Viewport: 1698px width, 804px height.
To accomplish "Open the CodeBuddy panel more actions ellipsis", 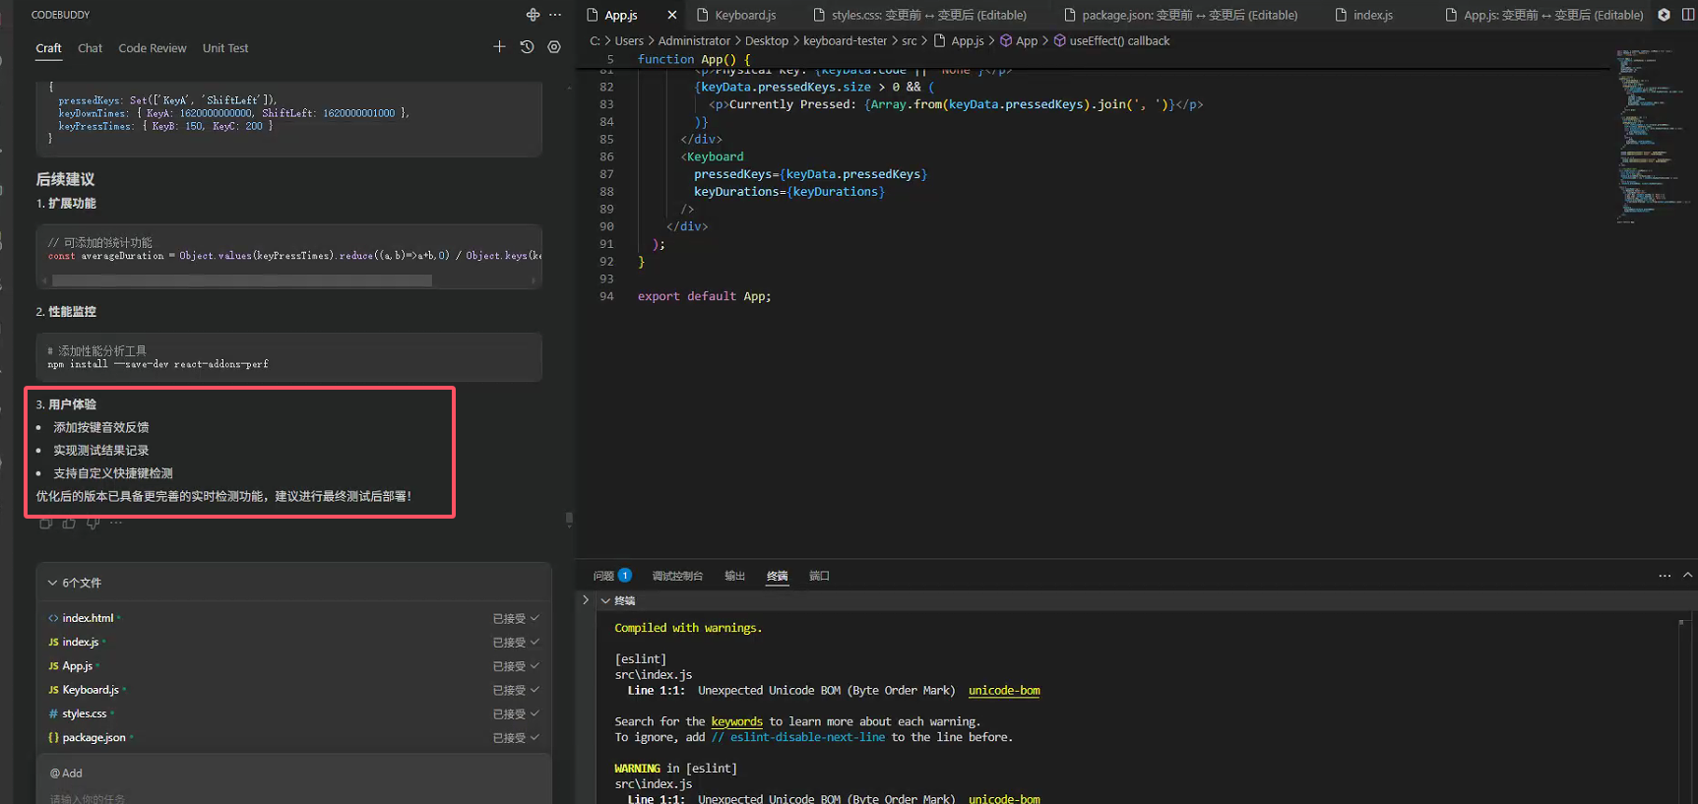I will (x=555, y=15).
